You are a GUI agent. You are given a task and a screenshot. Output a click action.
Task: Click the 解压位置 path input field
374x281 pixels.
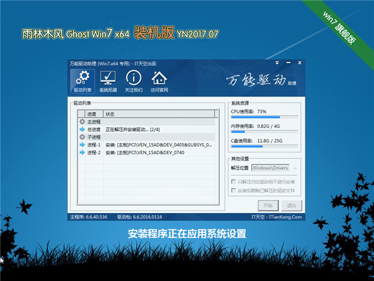271,168
